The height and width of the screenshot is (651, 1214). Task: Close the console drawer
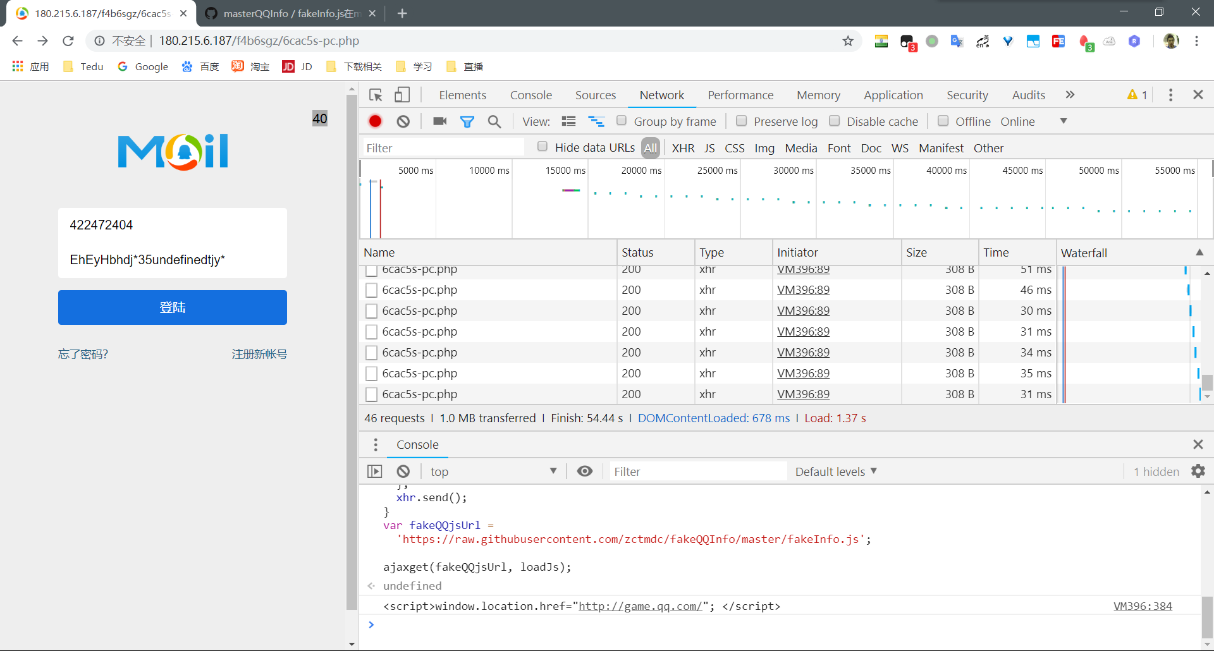click(1198, 445)
